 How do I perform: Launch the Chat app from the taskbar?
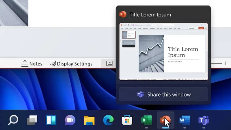(x=70, y=120)
